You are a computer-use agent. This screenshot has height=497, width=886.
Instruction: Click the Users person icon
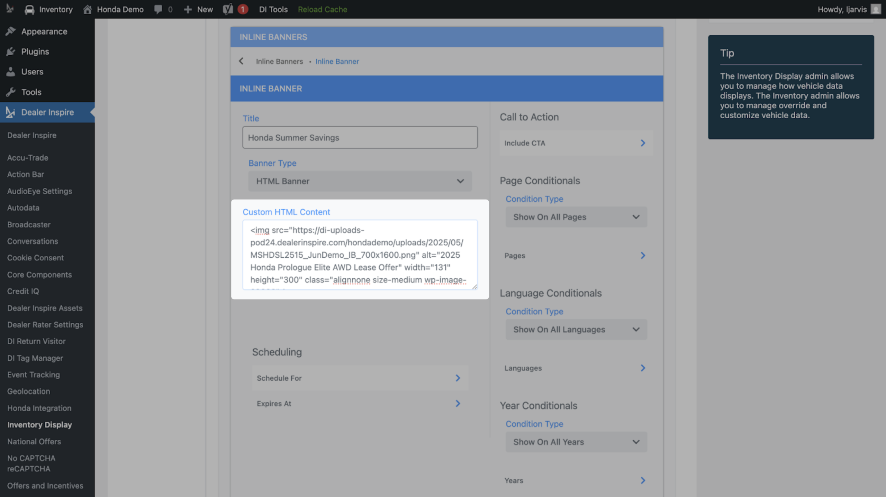[x=11, y=72]
